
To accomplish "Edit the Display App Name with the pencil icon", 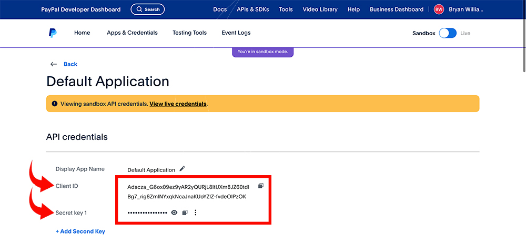I will (182, 168).
